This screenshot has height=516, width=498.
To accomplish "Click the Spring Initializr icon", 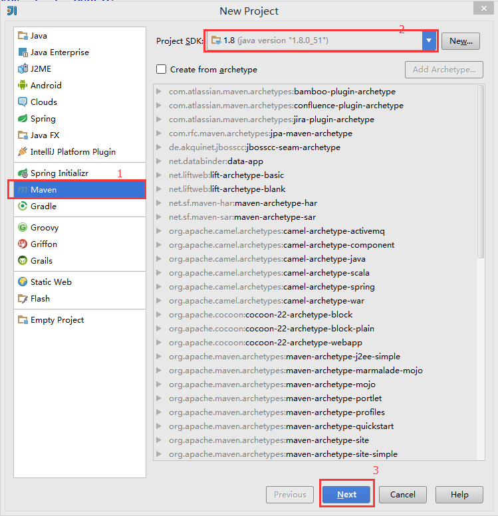I will (x=23, y=173).
